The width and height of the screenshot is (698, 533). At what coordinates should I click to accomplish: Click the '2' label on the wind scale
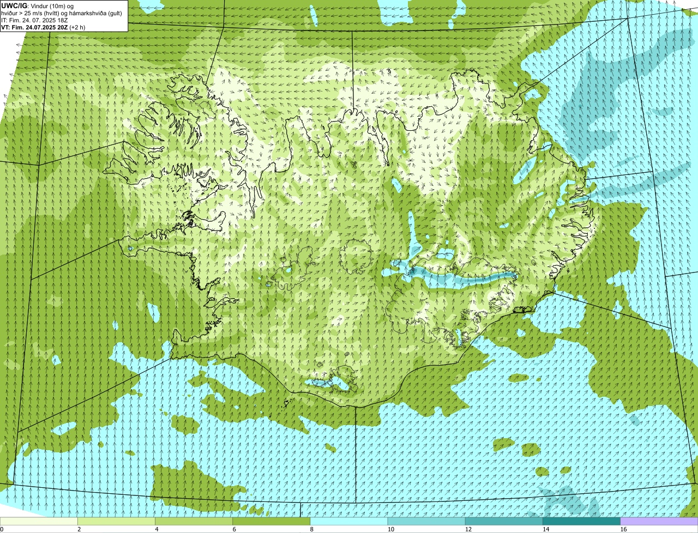[79, 529]
